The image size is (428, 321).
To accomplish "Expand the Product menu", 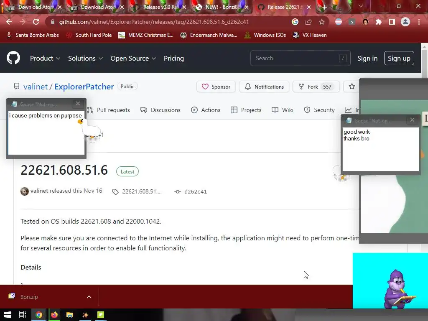I will point(45,59).
